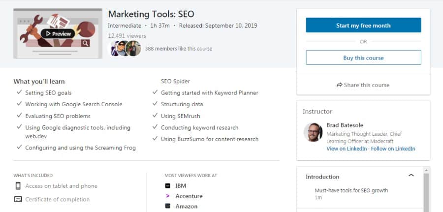Click checkmark beside Evaluating SEO problems
This screenshot has width=443, height=212.
19,116
